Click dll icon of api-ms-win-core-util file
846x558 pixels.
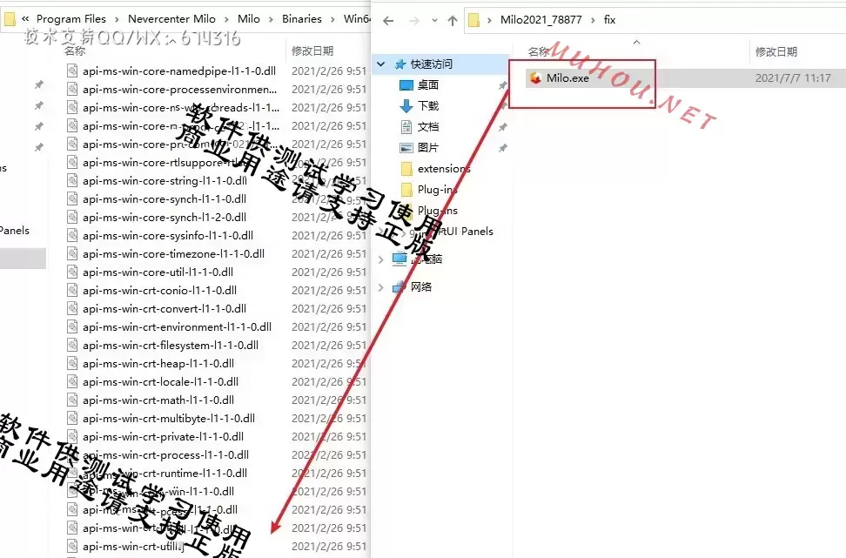pyautogui.click(x=71, y=272)
